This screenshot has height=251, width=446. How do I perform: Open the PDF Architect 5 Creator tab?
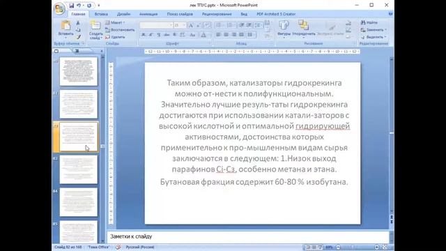click(276, 14)
